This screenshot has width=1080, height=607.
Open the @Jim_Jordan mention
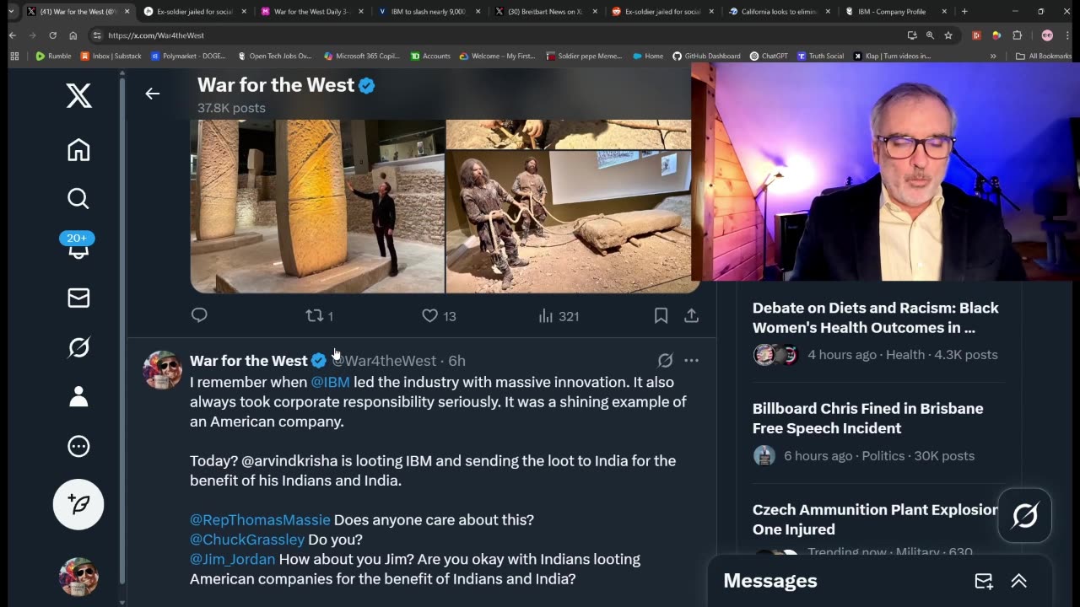point(232,559)
